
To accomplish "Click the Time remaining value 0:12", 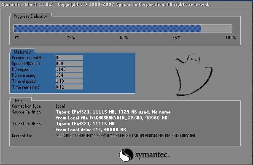I will point(69,87).
